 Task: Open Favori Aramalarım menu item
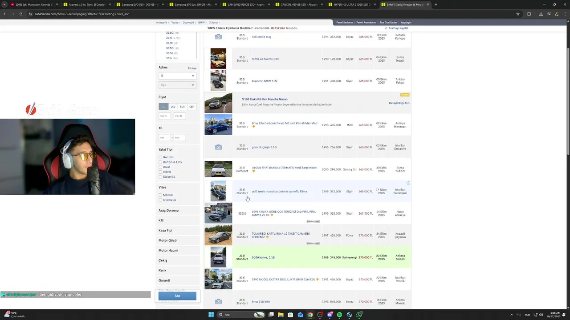366,22
